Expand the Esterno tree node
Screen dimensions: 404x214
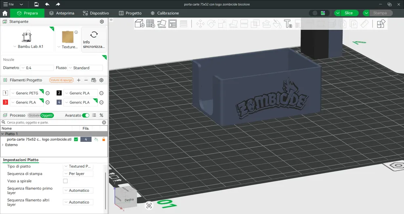pyautogui.click(x=2, y=145)
